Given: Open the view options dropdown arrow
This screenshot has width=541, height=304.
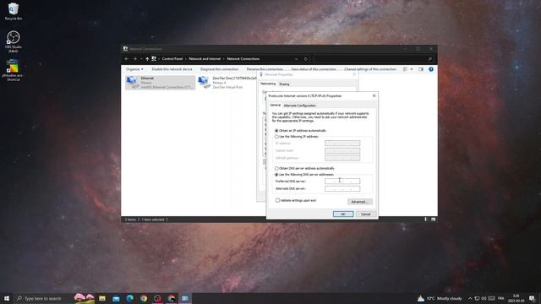Looking at the screenshot, I should click(412, 69).
